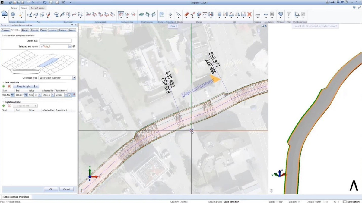Expand the Selected axis name dropdown
The image size is (362, 203).
70,46
